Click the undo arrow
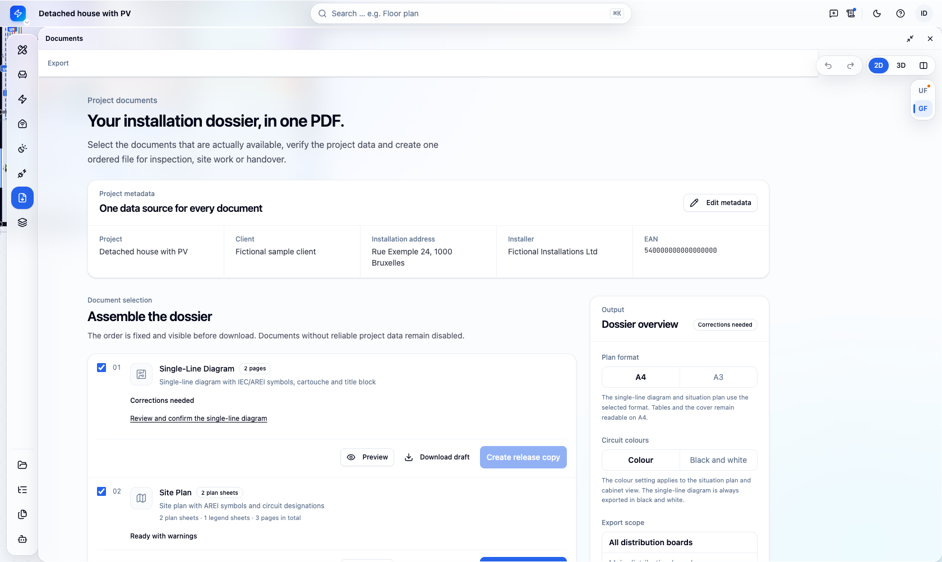Viewport: 942px width, 562px height. pos(828,66)
